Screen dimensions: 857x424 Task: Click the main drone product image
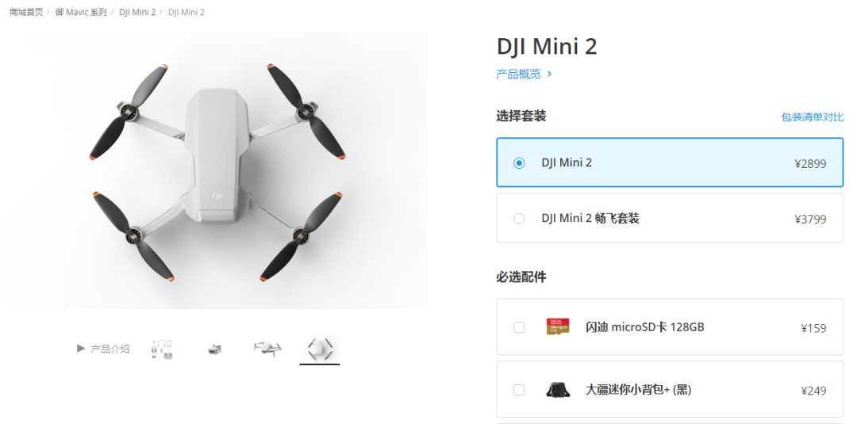point(217,170)
